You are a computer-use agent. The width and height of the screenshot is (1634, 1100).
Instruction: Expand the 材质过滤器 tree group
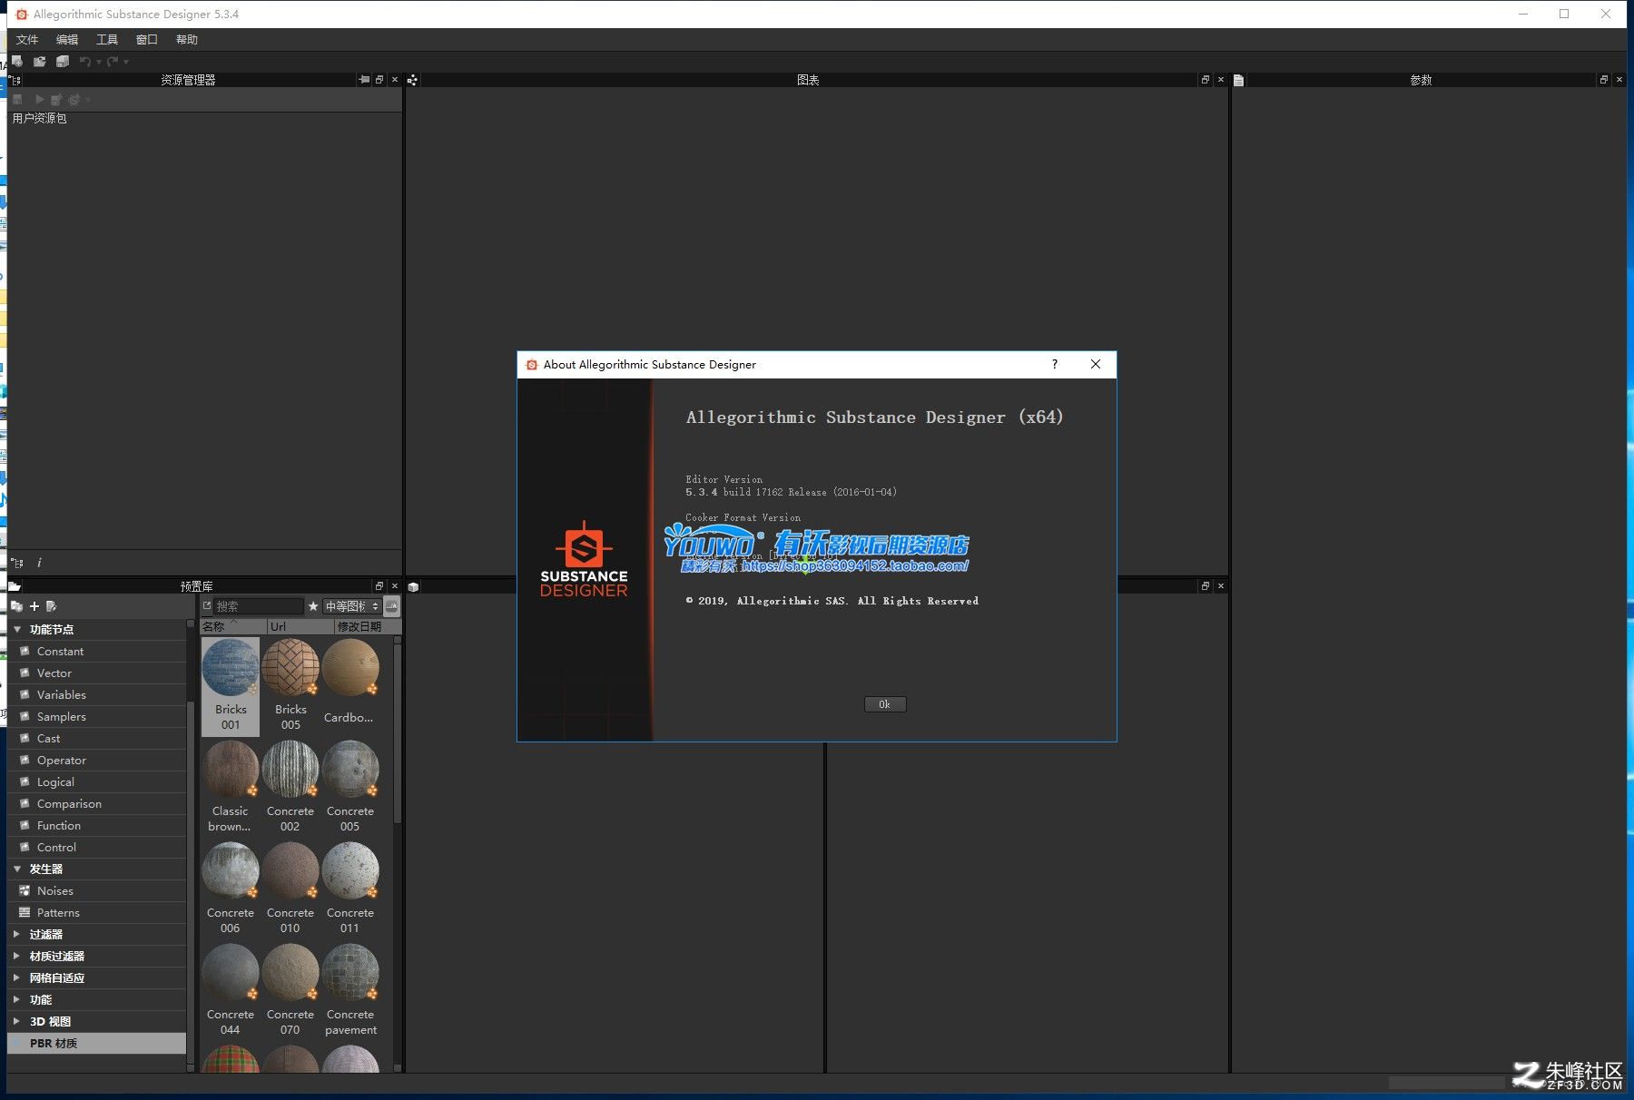[17, 956]
